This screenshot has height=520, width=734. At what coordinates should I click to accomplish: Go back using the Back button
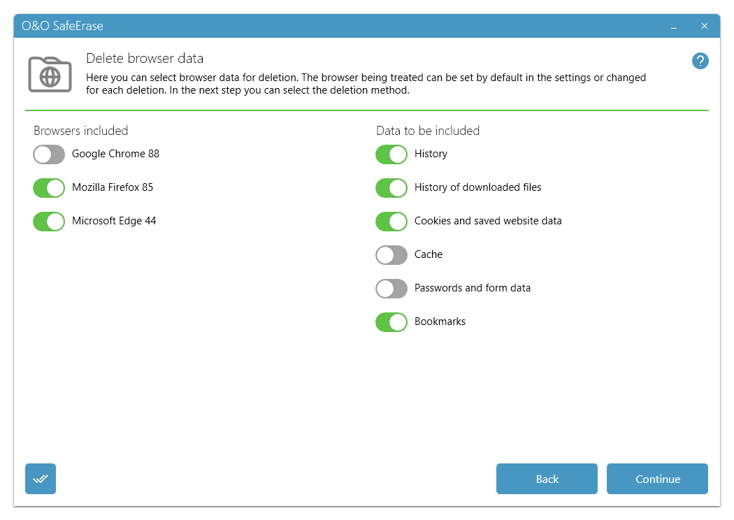pos(547,479)
